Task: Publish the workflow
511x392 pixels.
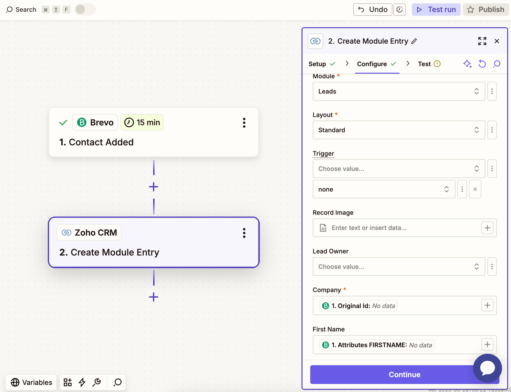Action: pos(486,9)
